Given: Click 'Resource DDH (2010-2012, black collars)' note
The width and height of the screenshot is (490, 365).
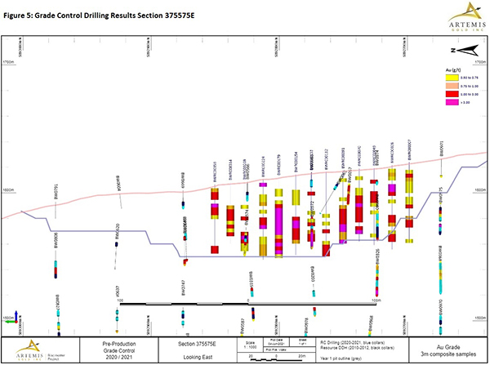Looking at the screenshot, I should (x=357, y=348).
